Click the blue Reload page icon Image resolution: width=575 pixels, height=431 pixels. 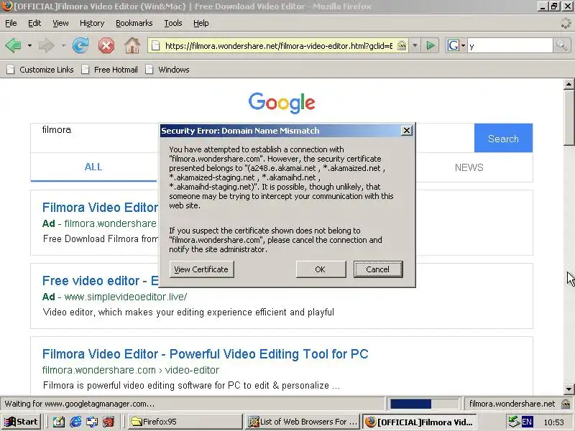click(x=80, y=46)
